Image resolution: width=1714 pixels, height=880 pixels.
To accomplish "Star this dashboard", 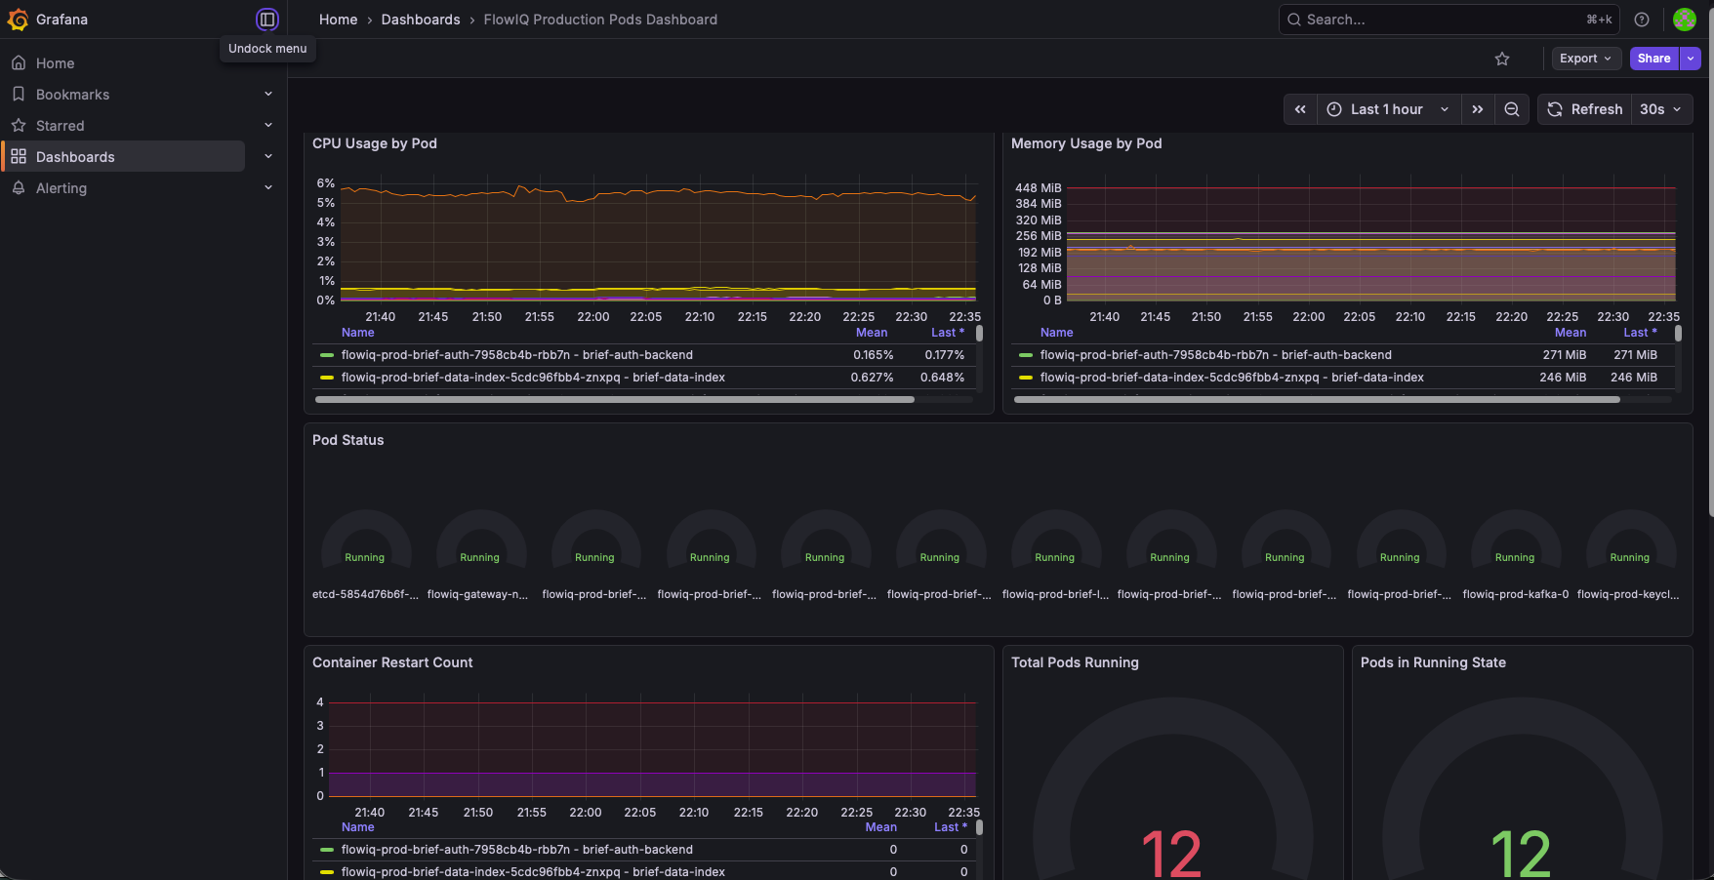I will (1502, 59).
